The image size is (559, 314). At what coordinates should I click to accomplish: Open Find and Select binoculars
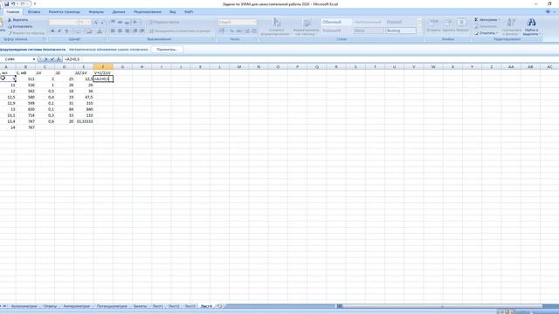click(531, 26)
